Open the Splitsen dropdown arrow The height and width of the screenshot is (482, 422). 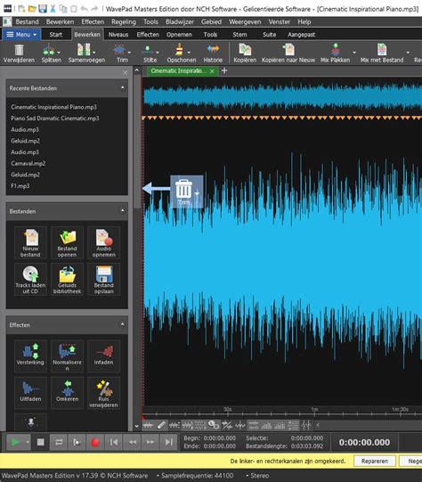[59, 53]
